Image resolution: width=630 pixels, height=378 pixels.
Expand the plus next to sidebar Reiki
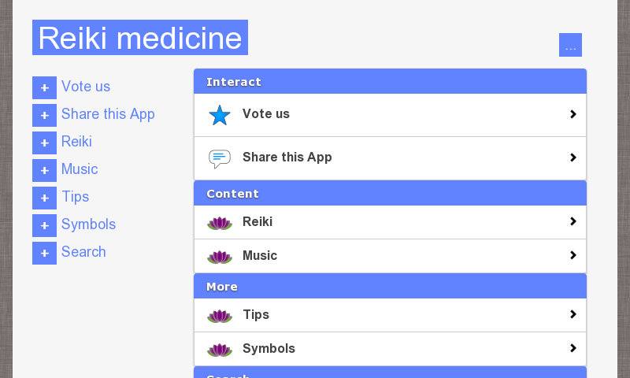click(44, 143)
